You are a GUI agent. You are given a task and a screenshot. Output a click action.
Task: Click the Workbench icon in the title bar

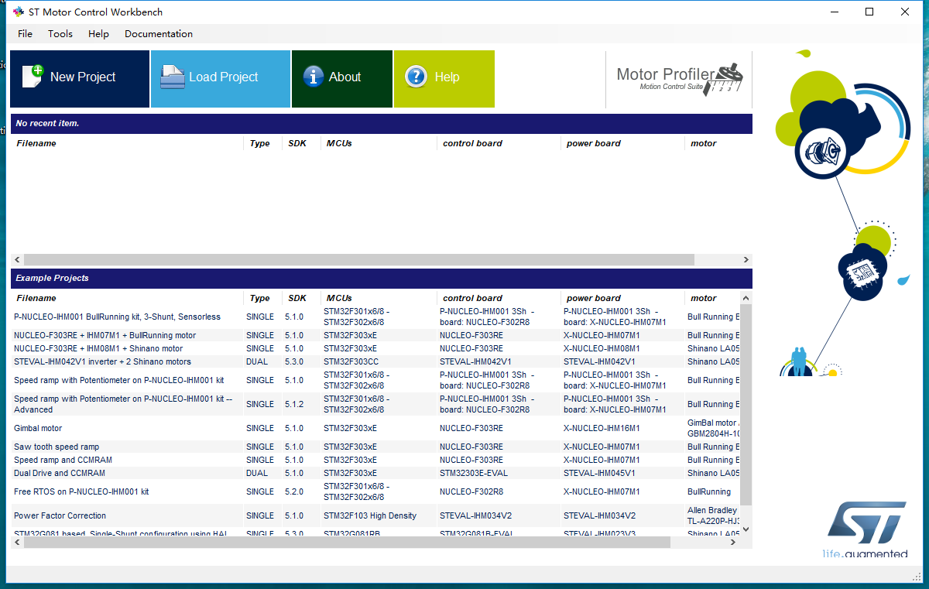(x=18, y=12)
